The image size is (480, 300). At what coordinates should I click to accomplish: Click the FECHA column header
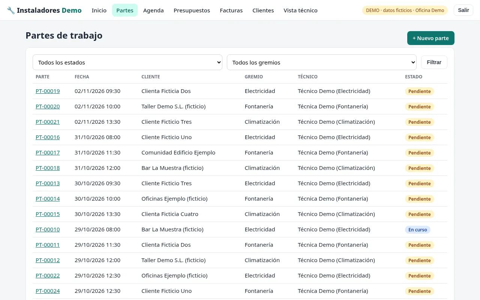point(82,77)
